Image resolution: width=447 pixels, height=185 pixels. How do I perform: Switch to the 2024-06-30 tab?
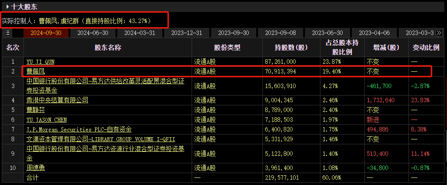pos(93,33)
